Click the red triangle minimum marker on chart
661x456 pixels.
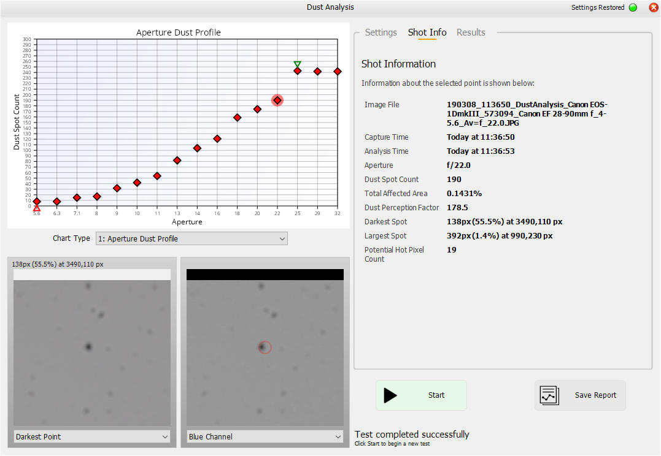pyautogui.click(x=37, y=208)
